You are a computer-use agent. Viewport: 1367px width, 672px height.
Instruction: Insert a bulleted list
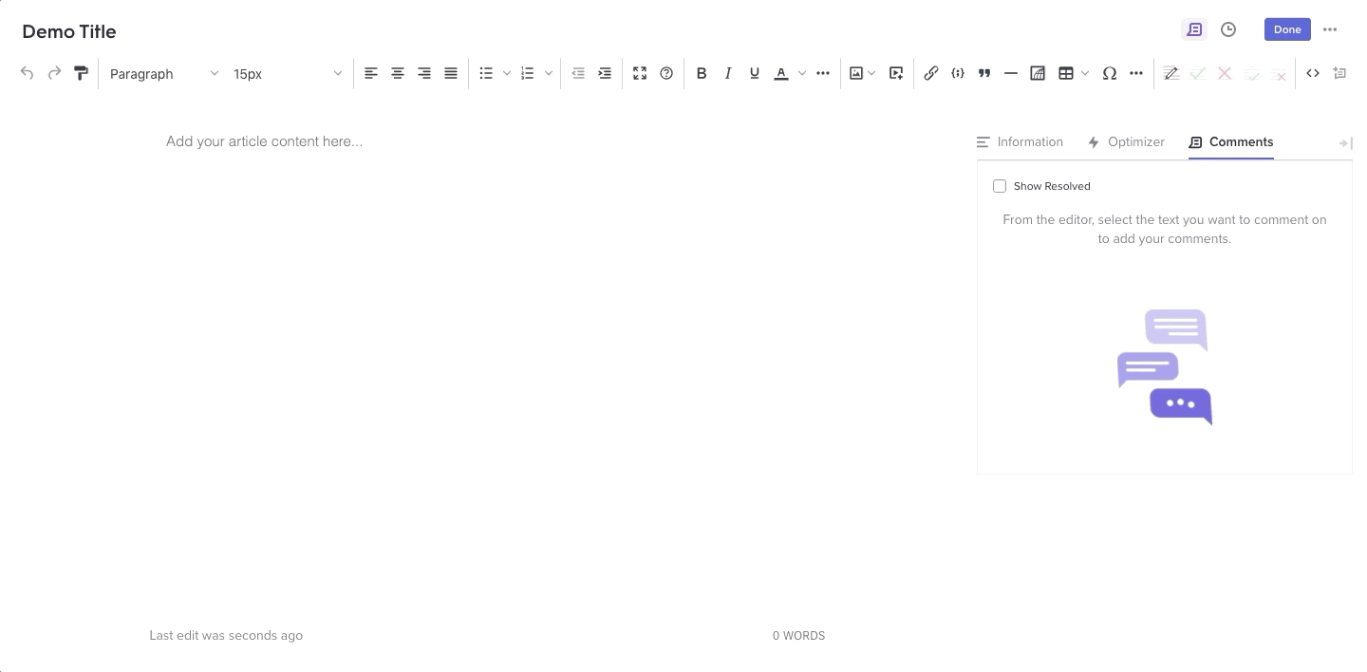(486, 73)
